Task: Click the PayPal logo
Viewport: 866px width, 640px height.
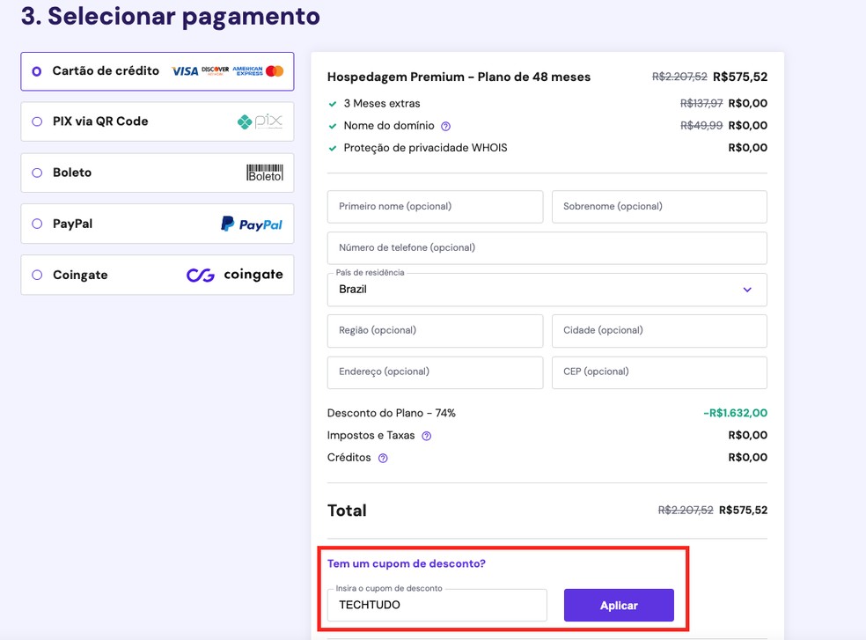Action: click(x=253, y=224)
